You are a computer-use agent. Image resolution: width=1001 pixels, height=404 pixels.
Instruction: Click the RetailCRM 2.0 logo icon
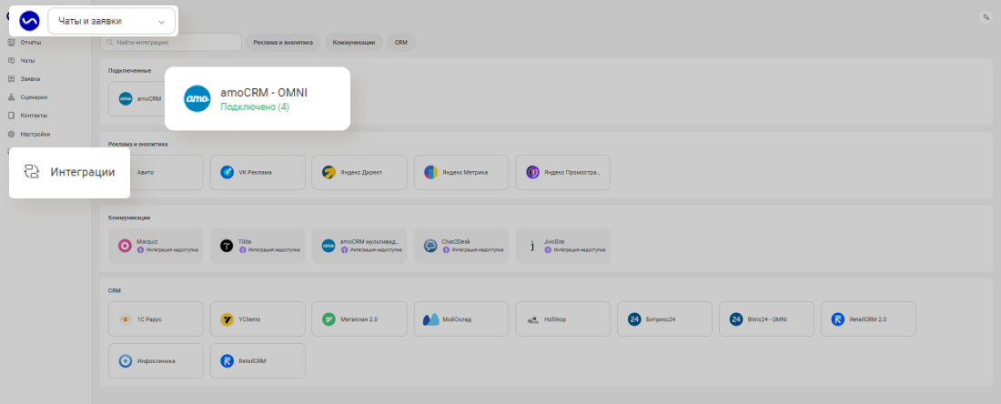click(x=837, y=319)
